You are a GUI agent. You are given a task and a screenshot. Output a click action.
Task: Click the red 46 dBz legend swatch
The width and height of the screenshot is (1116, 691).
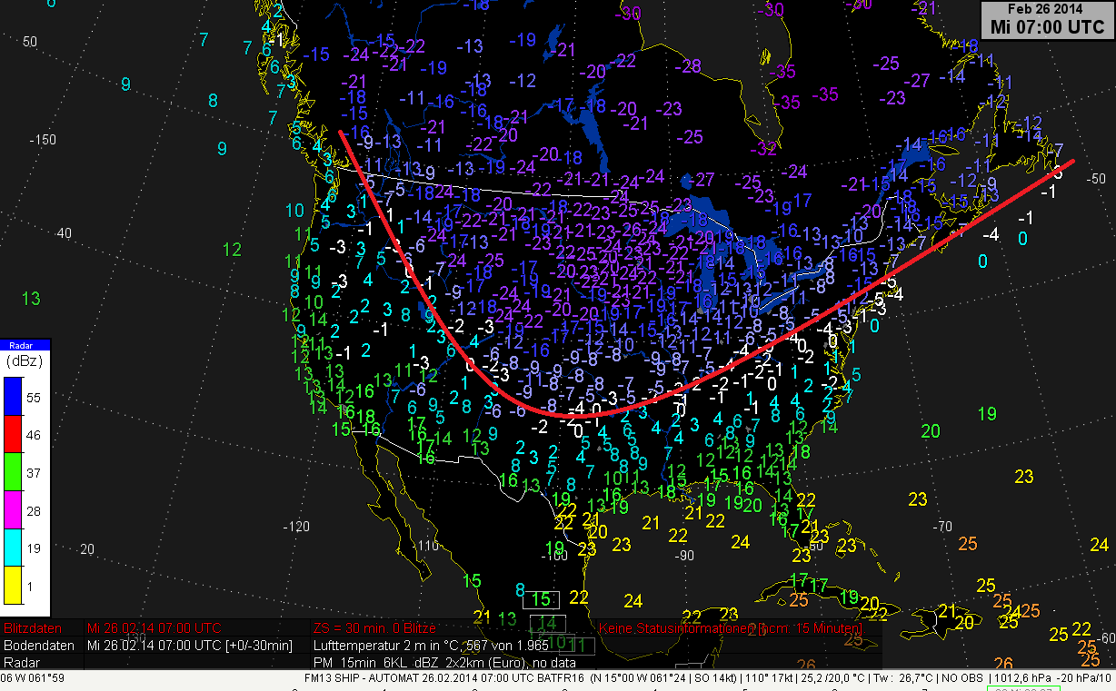tap(14, 435)
